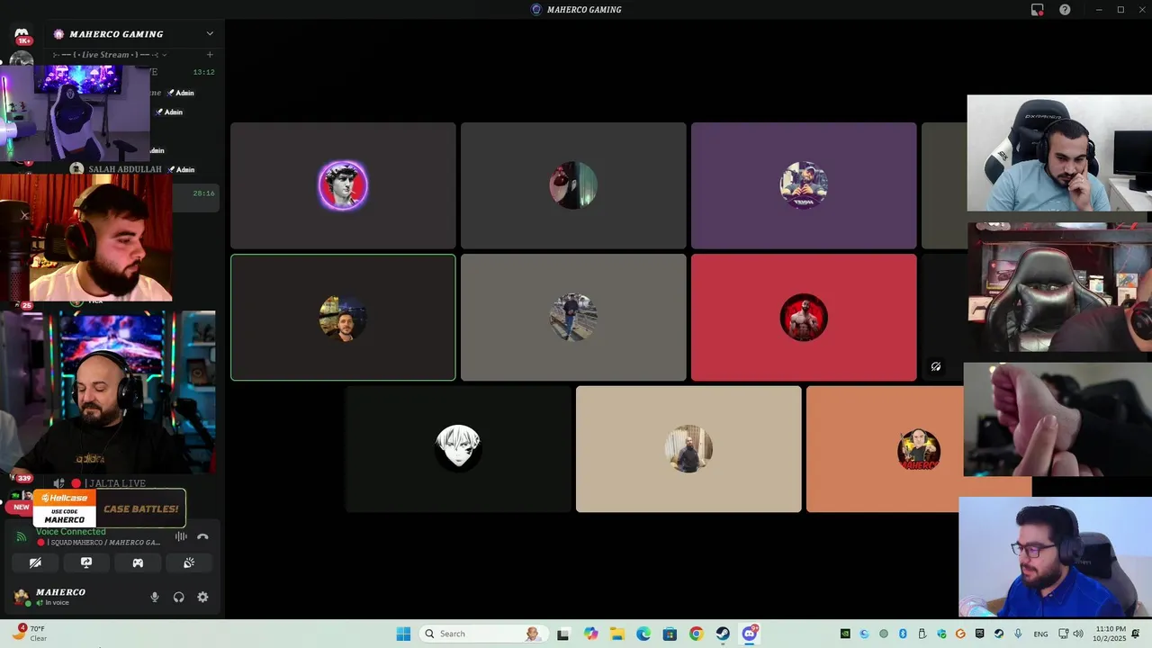1152x648 pixels.
Task: Open File Explorer from the taskbar
Action: tap(617, 634)
